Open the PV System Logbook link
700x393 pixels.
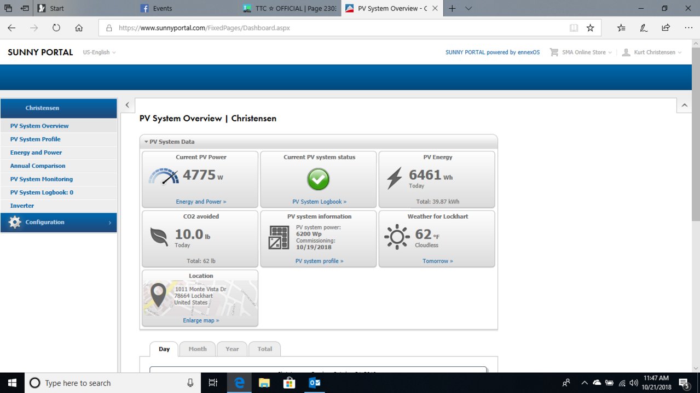(x=319, y=202)
